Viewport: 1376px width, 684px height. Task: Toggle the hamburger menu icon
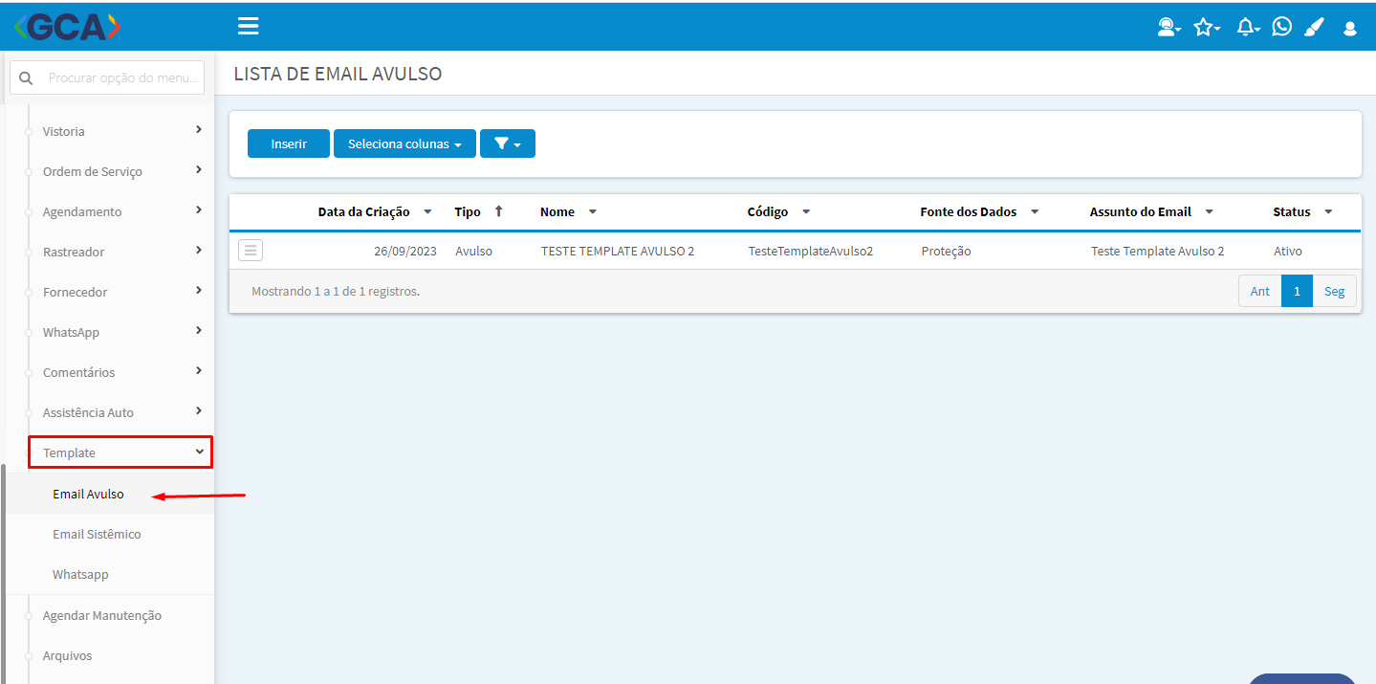[x=248, y=26]
